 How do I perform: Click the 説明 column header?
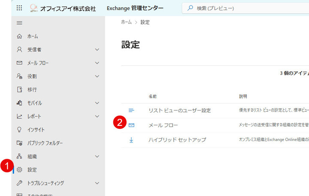pyautogui.click(x=243, y=96)
